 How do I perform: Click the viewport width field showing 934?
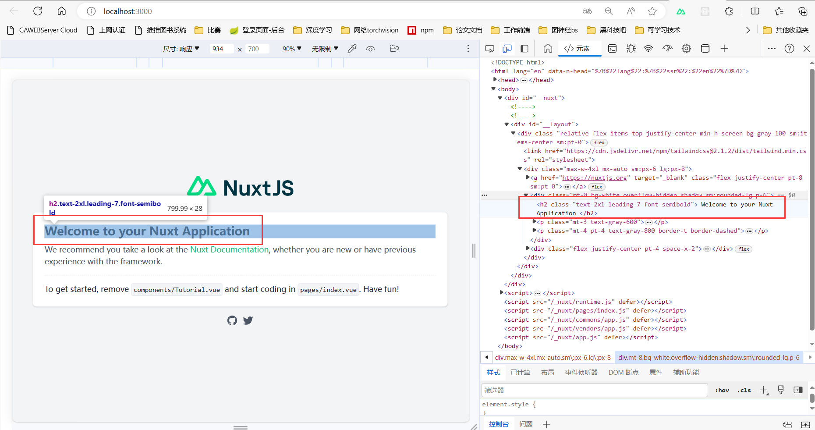pyautogui.click(x=222, y=49)
